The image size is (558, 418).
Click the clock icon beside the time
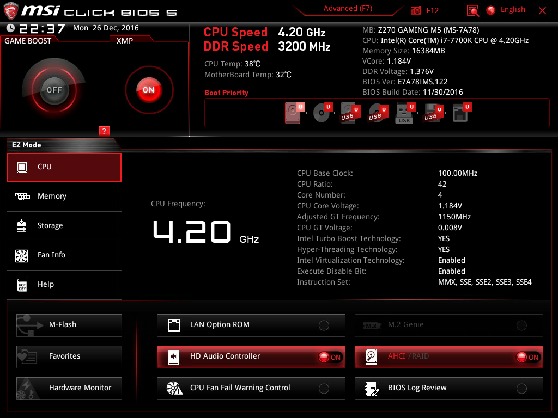pyautogui.click(x=11, y=28)
